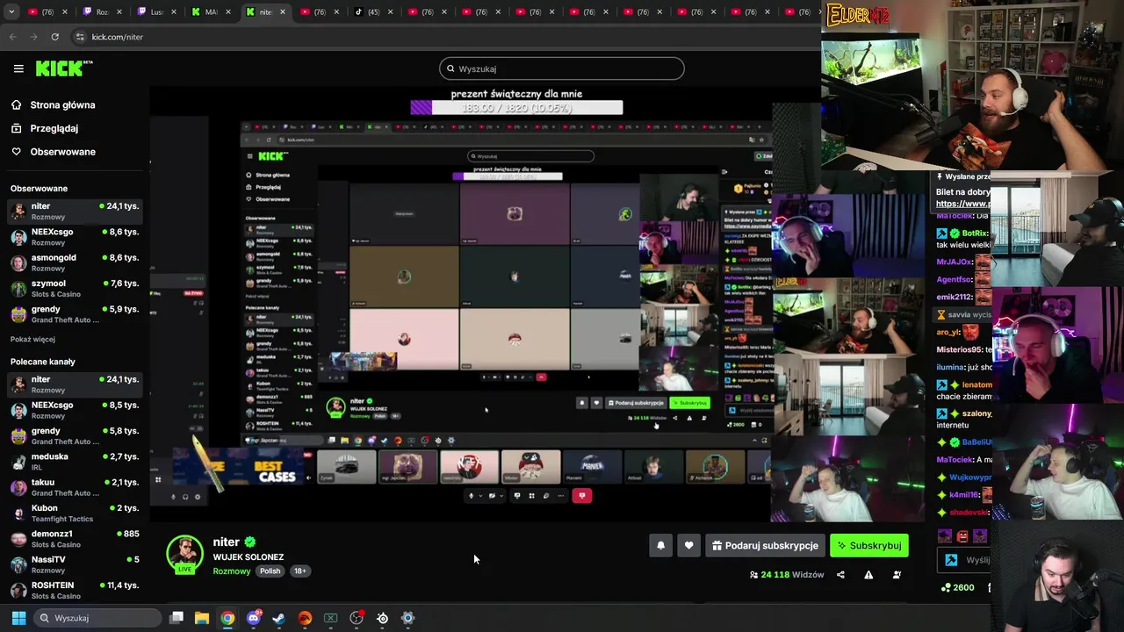Open grendy channel showing 5,9 tys.
Image resolution: width=1124 pixels, height=632 pixels.
point(74,314)
